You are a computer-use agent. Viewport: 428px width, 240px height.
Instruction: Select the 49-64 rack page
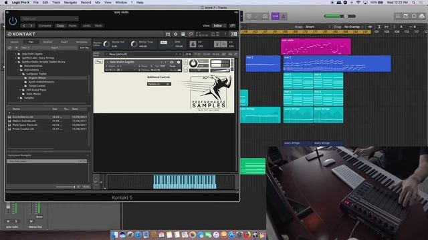(215, 54)
